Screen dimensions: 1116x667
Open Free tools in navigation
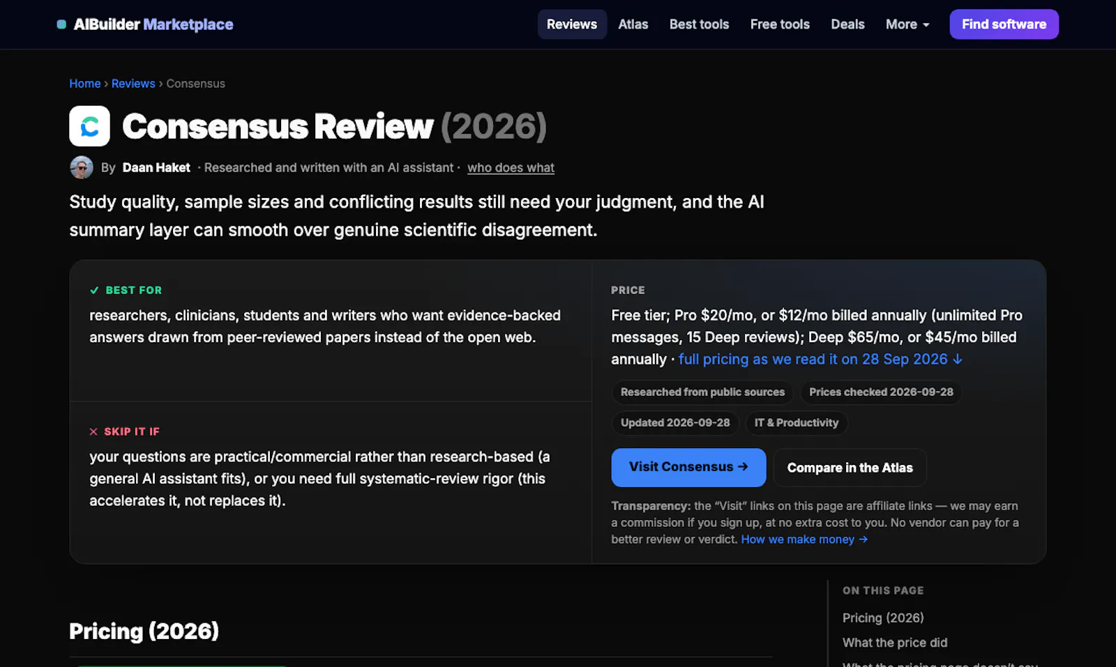coord(780,24)
